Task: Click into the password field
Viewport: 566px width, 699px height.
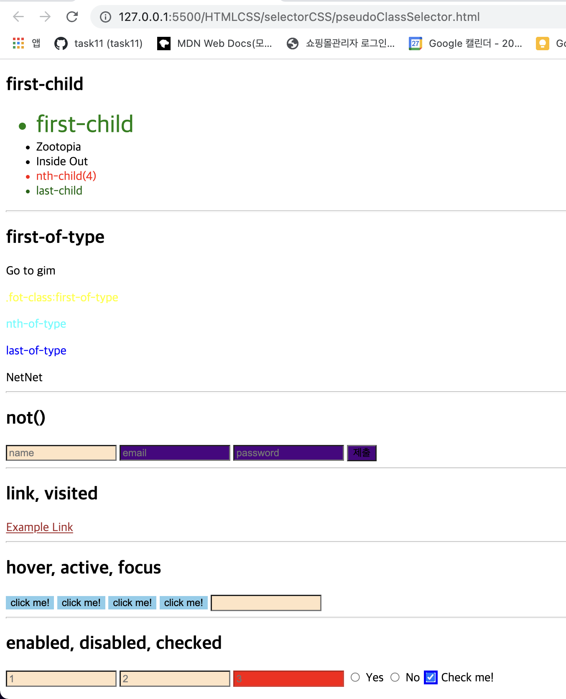Action: pyautogui.click(x=288, y=453)
